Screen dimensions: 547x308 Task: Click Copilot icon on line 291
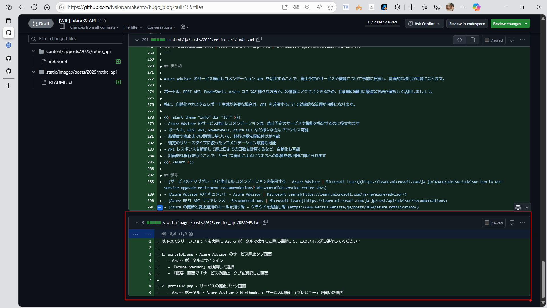pos(518,207)
